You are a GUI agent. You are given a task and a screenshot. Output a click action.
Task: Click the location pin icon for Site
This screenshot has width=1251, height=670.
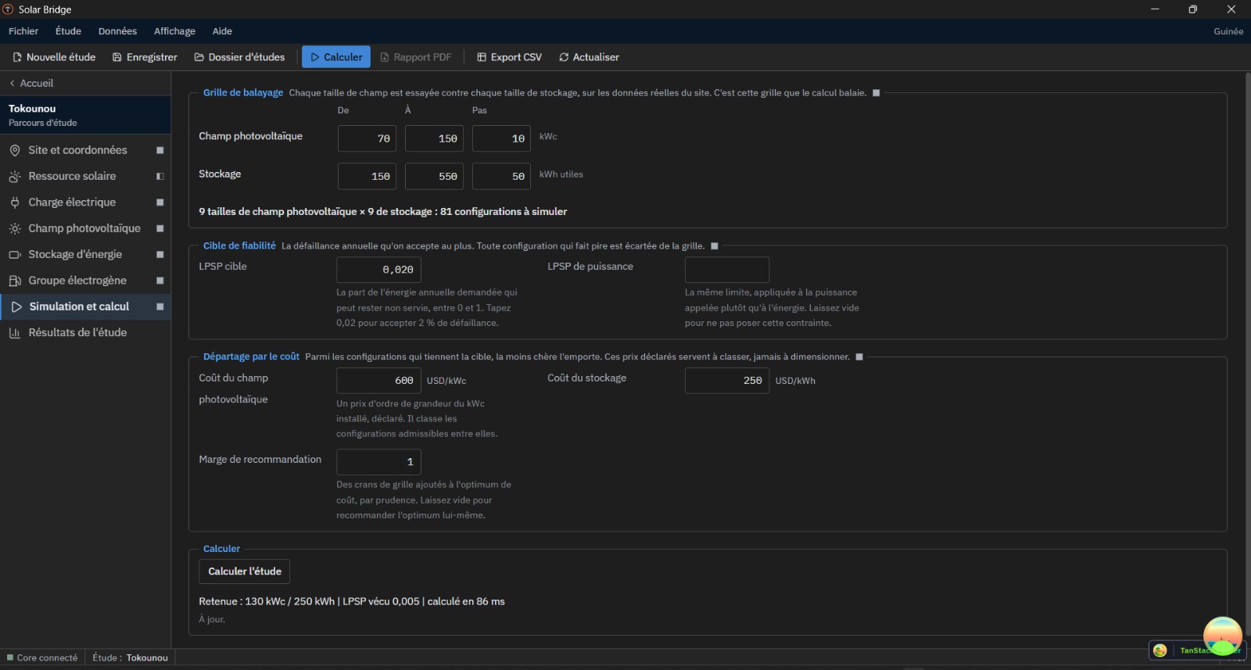coord(15,150)
